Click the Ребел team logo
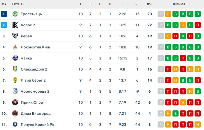Image resolution: width=204 pixels, height=130 pixels. pos(15,36)
